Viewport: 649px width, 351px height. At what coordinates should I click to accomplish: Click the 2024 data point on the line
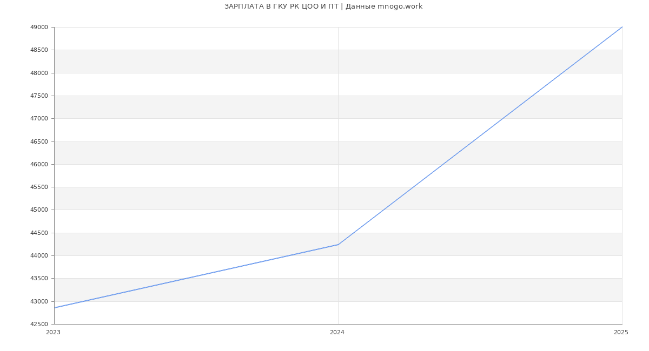(x=338, y=245)
